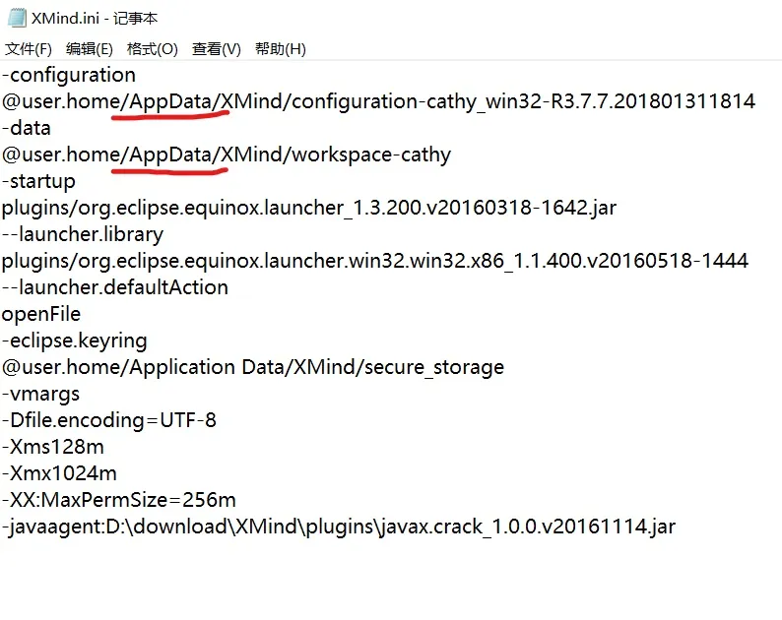Click the --launcher.defaultAction line
Screen dimensions: 782x620
click(115, 287)
